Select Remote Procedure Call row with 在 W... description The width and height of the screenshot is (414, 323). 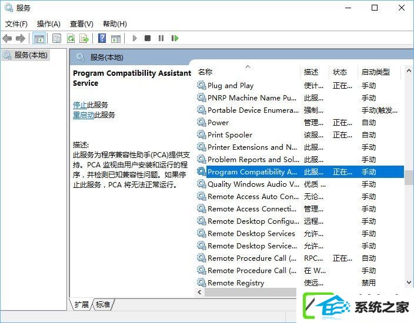coord(300,270)
